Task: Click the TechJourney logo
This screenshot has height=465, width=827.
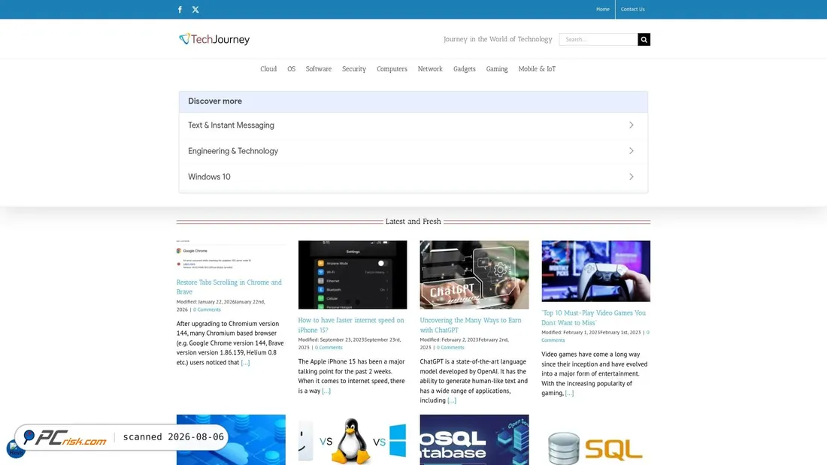Action: click(214, 39)
